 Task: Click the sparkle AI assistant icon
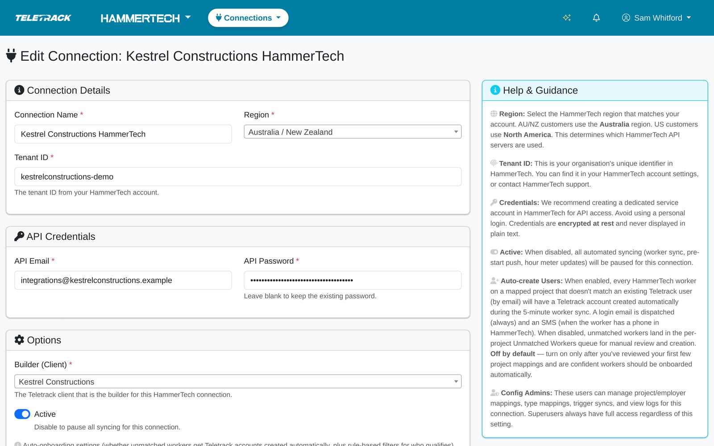[567, 18]
